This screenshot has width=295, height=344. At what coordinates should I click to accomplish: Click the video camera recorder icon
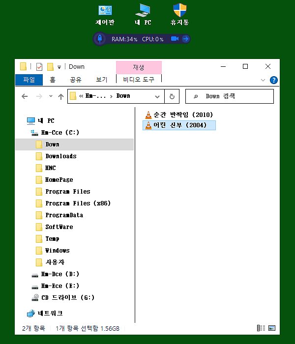point(175,39)
